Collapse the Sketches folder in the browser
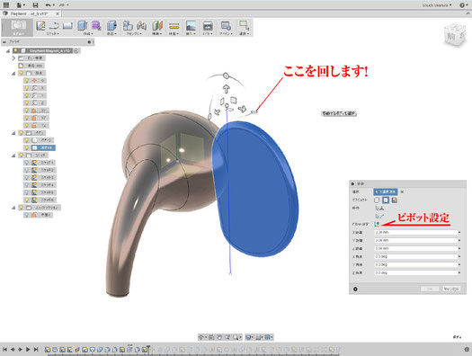Viewport: 472px width, 356px height. (13, 156)
